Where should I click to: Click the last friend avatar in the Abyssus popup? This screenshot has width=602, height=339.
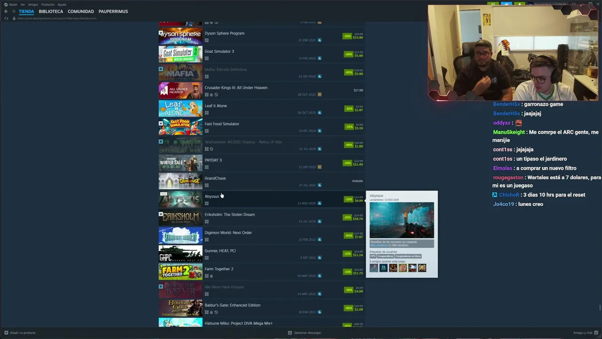pyautogui.click(x=422, y=268)
